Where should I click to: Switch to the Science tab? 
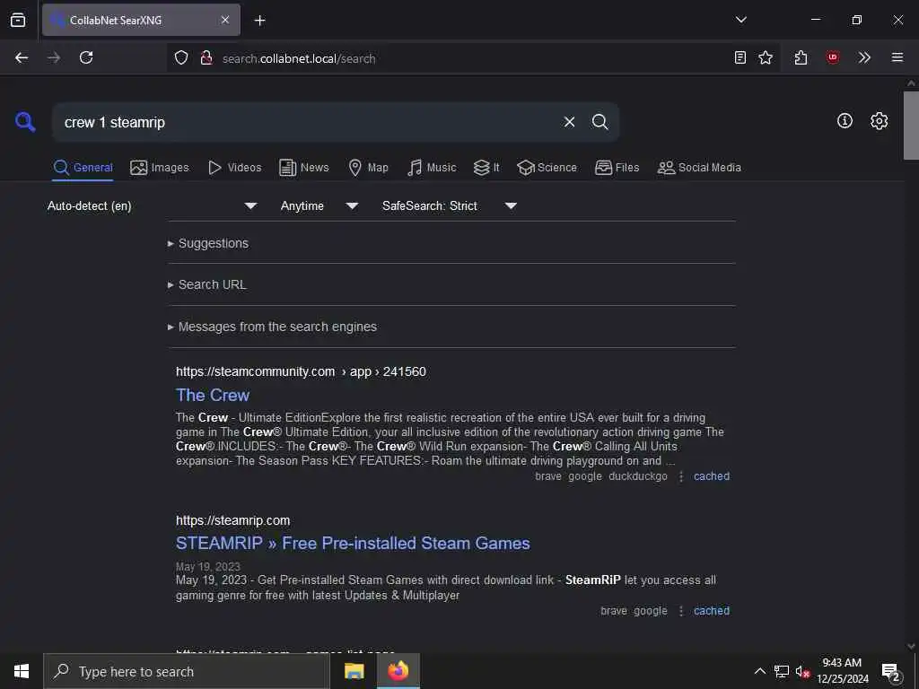coord(547,168)
